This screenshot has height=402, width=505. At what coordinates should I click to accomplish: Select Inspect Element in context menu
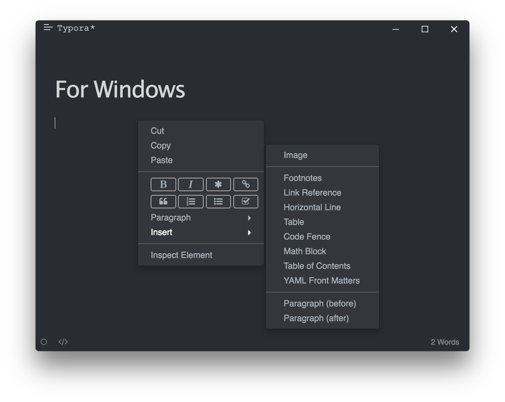[x=201, y=255]
